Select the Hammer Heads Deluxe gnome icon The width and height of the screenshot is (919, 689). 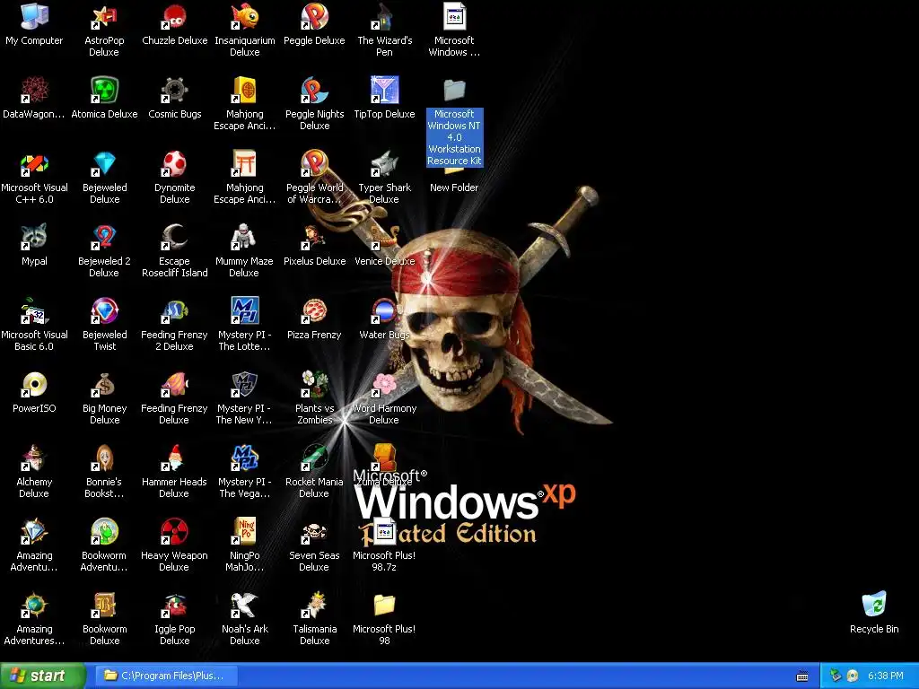point(174,458)
